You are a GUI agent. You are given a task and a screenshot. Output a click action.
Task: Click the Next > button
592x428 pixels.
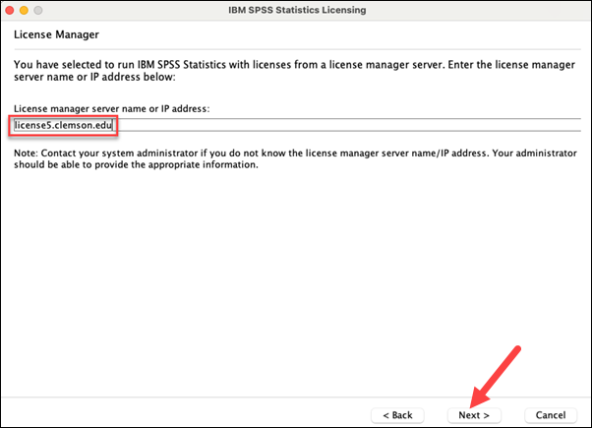[x=474, y=415]
